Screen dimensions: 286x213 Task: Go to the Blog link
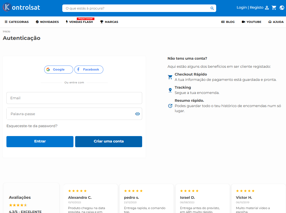[x=228, y=22]
